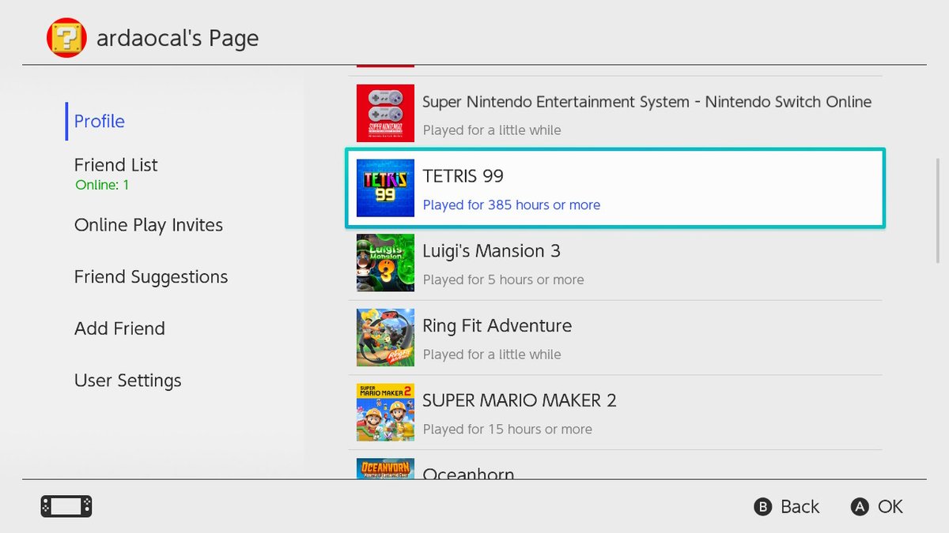Viewport: 949px width, 533px height.
Task: Select the Oceanhorn game icon
Action: 385,469
